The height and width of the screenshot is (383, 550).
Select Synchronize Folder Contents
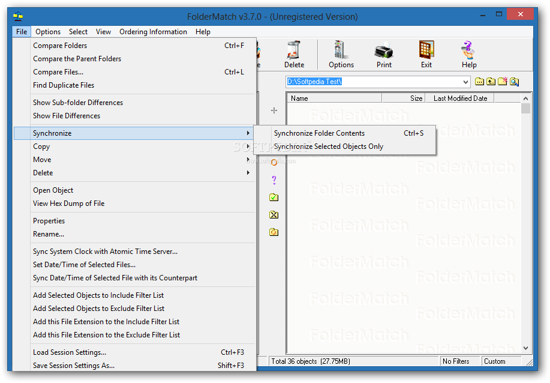(344, 133)
